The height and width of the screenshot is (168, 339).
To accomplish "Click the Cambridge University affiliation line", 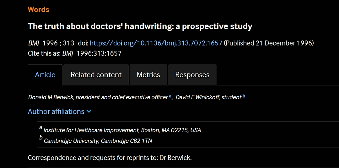I will pyautogui.click(x=98, y=141).
